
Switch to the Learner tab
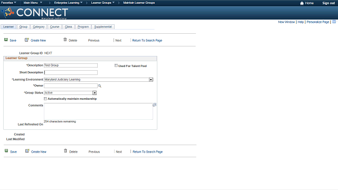[x=8, y=27]
